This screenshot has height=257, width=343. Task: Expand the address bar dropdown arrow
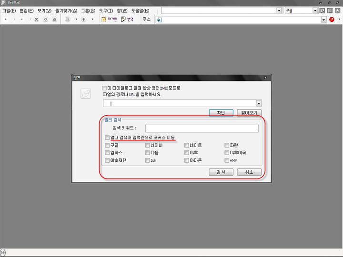[x=323, y=20]
